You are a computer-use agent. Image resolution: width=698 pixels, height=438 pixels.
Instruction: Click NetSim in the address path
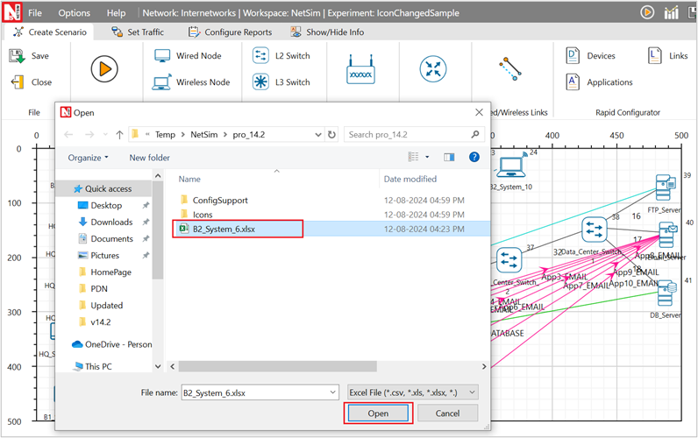coord(204,134)
